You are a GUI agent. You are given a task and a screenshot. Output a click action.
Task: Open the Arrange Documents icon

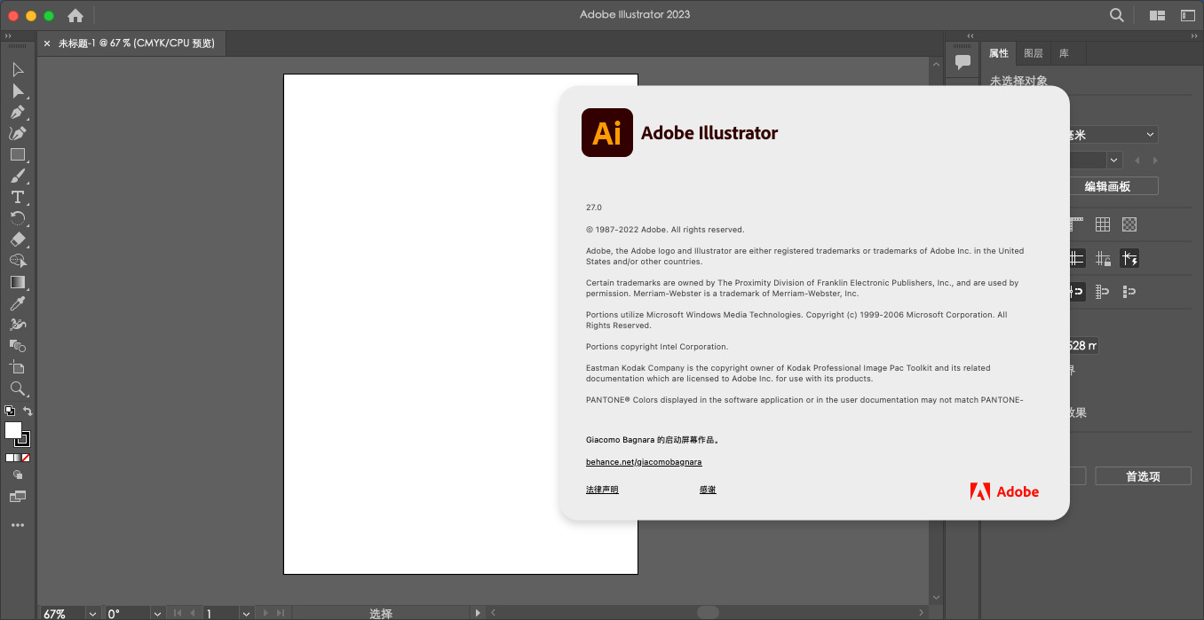click(x=1157, y=15)
